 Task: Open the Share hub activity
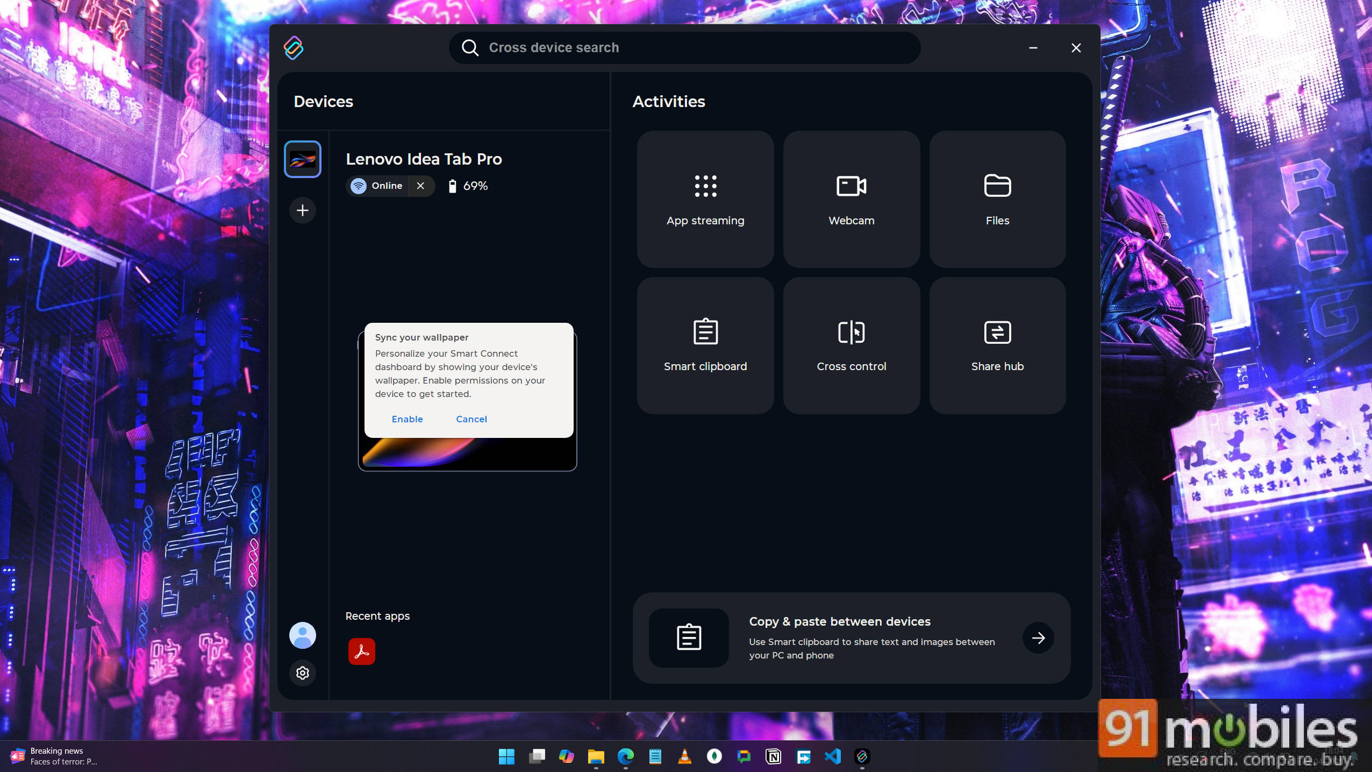[x=997, y=345]
